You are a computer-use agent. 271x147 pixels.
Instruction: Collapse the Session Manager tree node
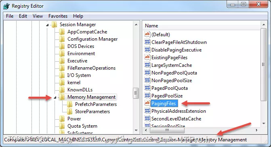(47, 25)
